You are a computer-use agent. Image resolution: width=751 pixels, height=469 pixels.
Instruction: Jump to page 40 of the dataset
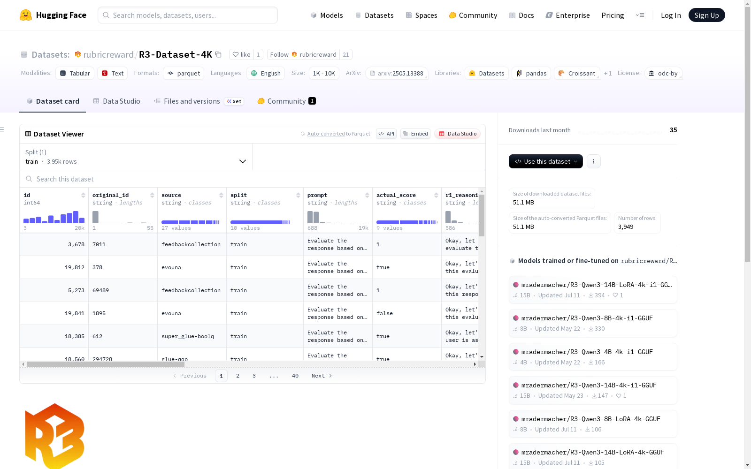[295, 376]
